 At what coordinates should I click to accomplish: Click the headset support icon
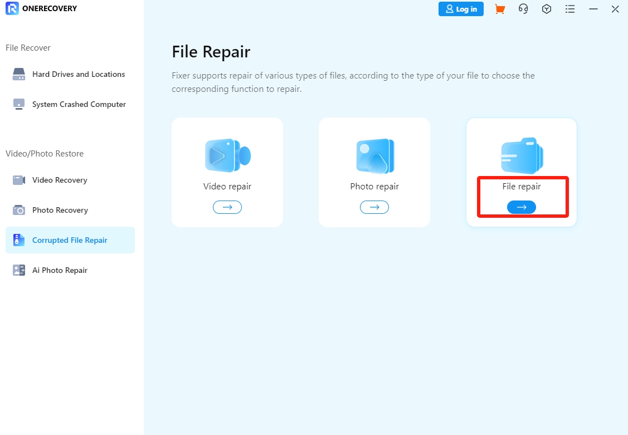pyautogui.click(x=523, y=9)
